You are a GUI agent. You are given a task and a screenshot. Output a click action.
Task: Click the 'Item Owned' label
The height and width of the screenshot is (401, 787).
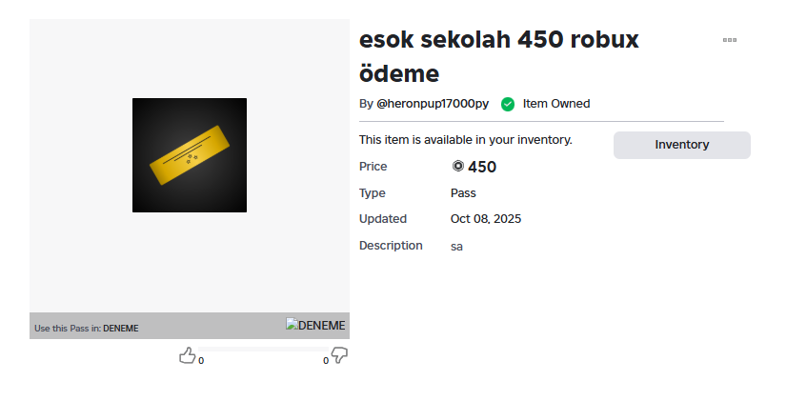tap(556, 104)
